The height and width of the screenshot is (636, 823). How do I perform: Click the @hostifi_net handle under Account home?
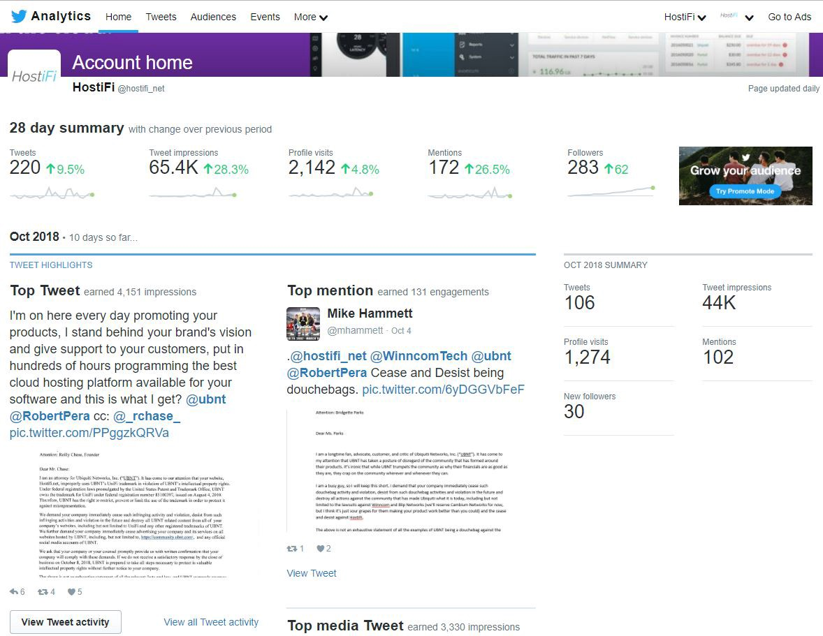pyautogui.click(x=141, y=89)
